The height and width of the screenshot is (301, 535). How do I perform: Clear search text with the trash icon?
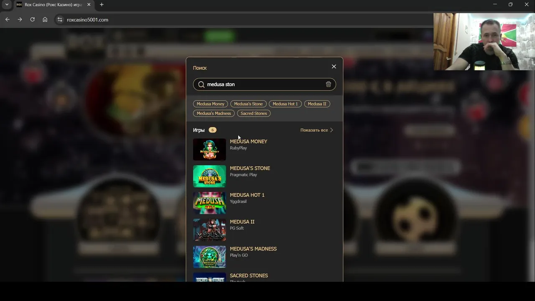pos(329,84)
